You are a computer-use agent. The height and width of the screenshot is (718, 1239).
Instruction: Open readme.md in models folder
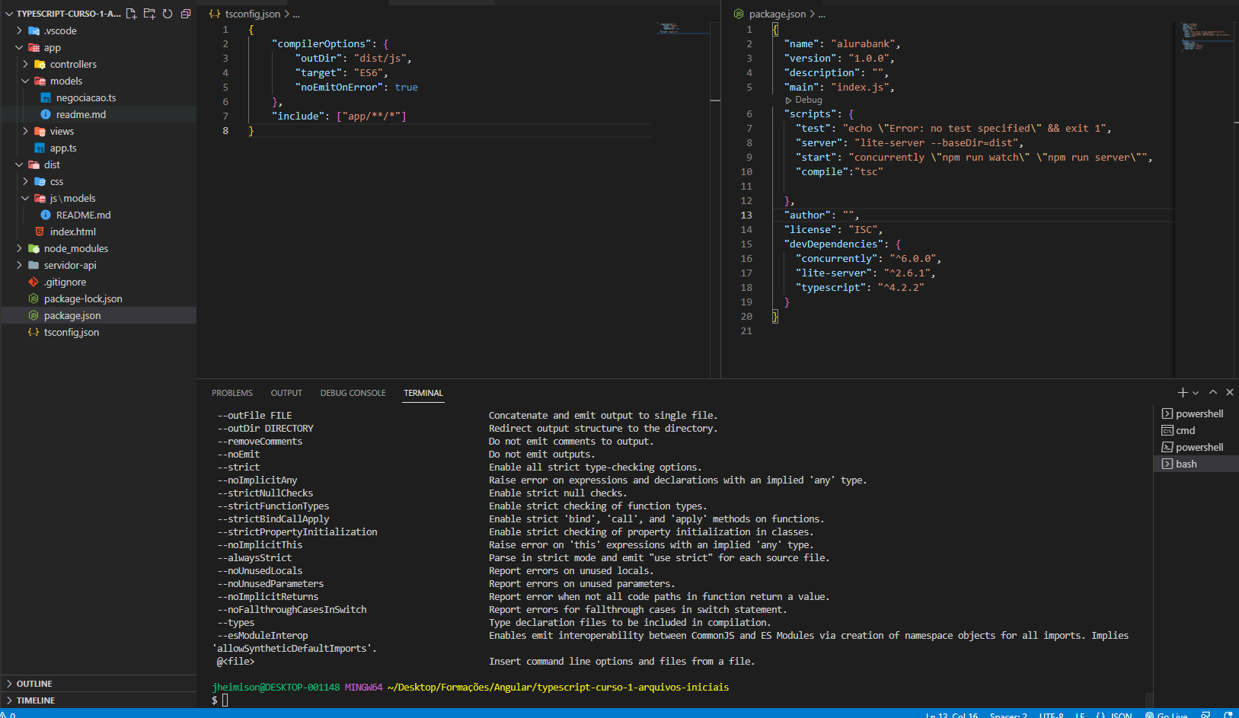(x=98, y=114)
